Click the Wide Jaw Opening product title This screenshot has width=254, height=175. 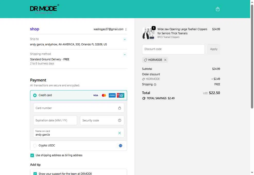(182, 31)
